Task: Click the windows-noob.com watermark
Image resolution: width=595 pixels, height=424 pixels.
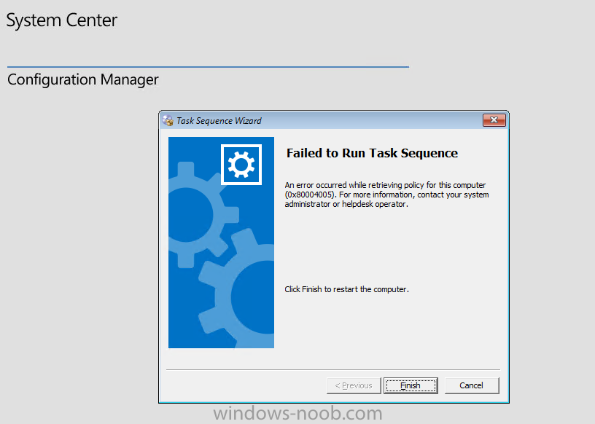Action: [x=298, y=413]
